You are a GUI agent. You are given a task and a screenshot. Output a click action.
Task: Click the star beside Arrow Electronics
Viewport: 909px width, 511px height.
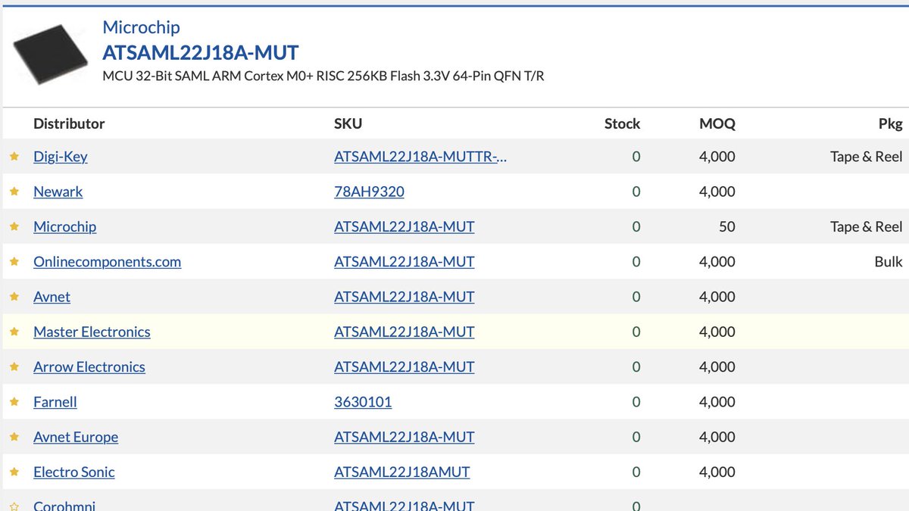point(14,366)
